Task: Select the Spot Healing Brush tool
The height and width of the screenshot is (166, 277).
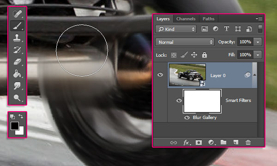Action: 18,14
